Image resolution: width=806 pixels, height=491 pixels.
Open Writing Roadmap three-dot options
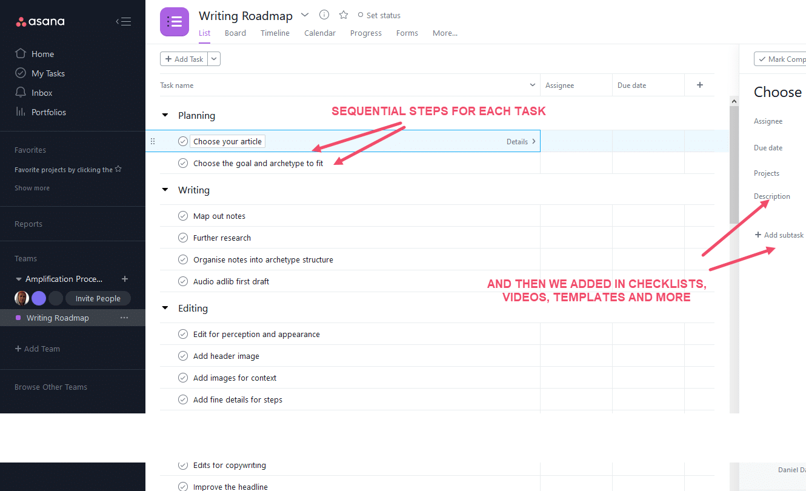point(124,318)
